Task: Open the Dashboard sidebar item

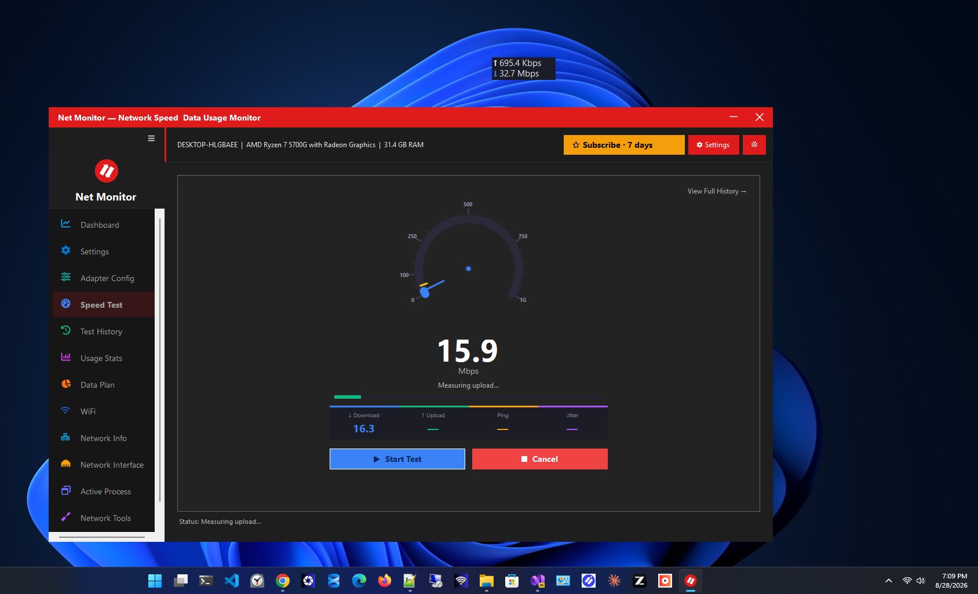Action: tap(103, 225)
